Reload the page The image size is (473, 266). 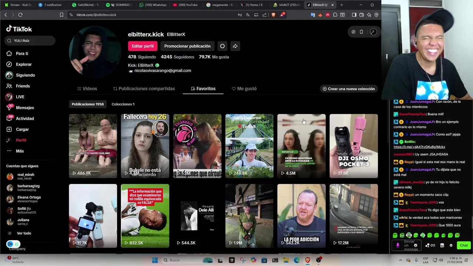[x=20, y=15]
